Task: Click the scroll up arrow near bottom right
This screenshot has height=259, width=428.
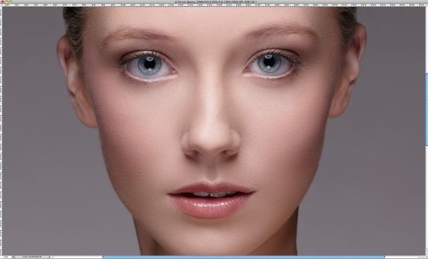Action: pyautogui.click(x=427, y=251)
